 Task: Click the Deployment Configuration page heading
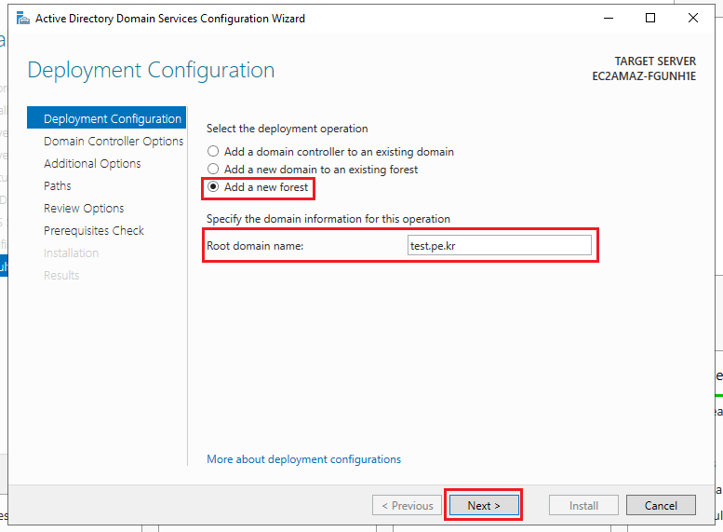point(152,70)
